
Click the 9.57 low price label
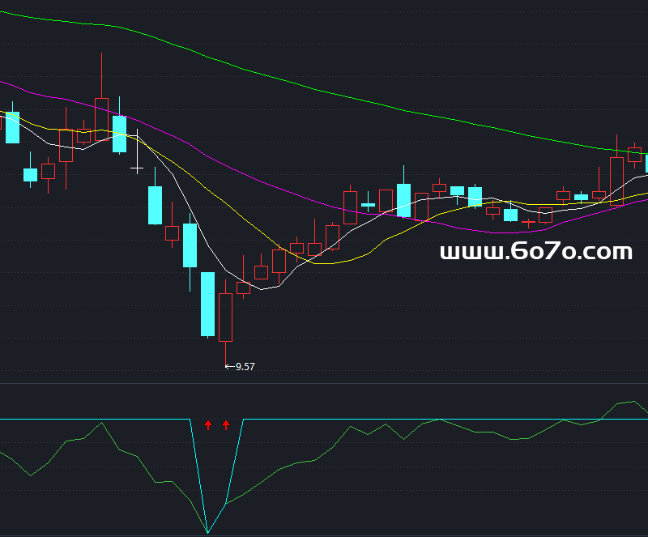[245, 367]
